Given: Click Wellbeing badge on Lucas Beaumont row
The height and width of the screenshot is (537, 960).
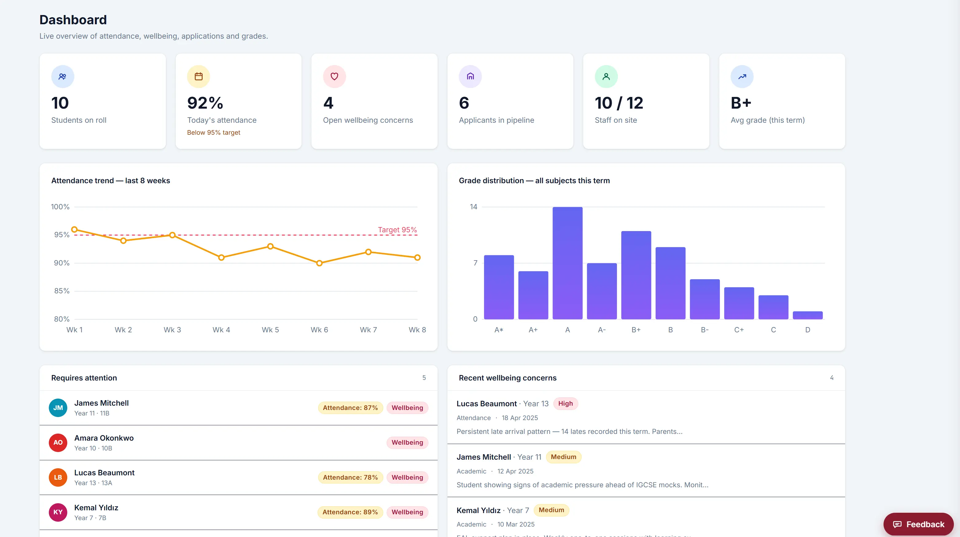Looking at the screenshot, I should (407, 477).
